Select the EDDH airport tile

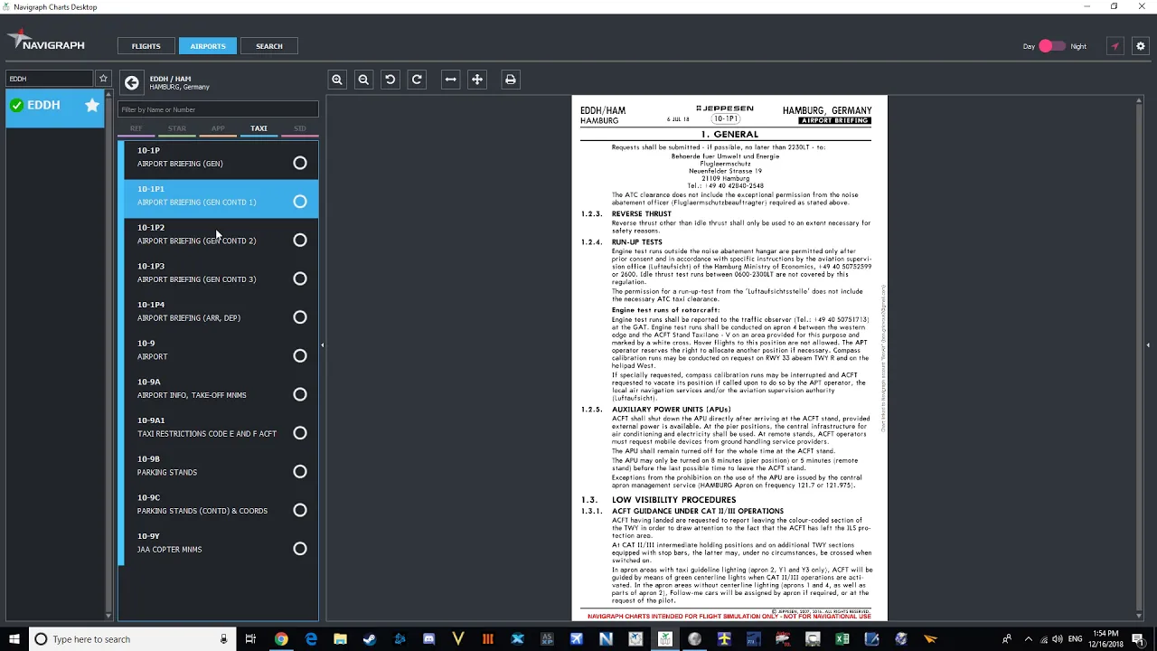coord(54,110)
